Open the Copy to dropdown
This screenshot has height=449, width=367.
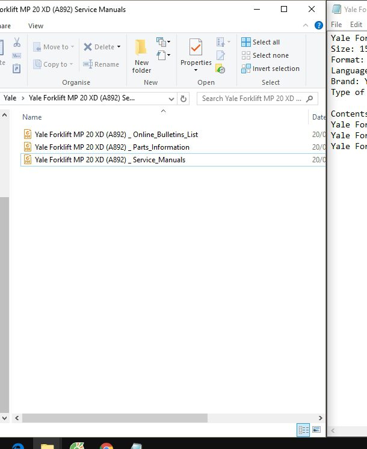click(x=53, y=64)
